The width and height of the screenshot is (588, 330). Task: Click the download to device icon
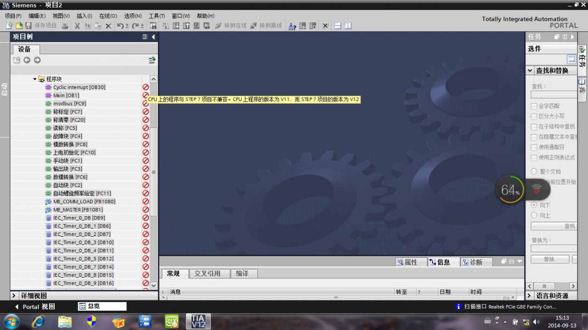tap(176, 26)
